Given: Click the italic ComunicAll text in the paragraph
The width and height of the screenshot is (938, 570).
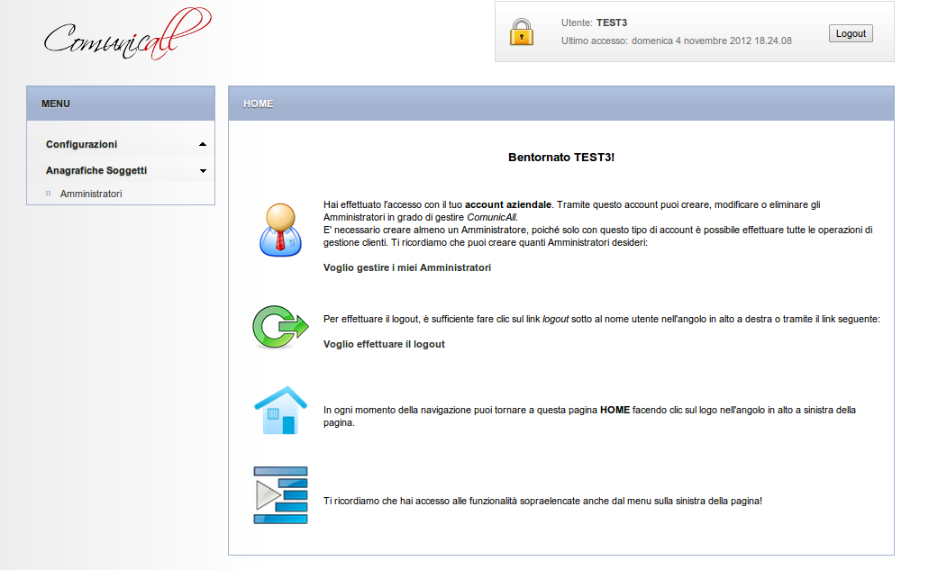Looking at the screenshot, I should click(491, 217).
